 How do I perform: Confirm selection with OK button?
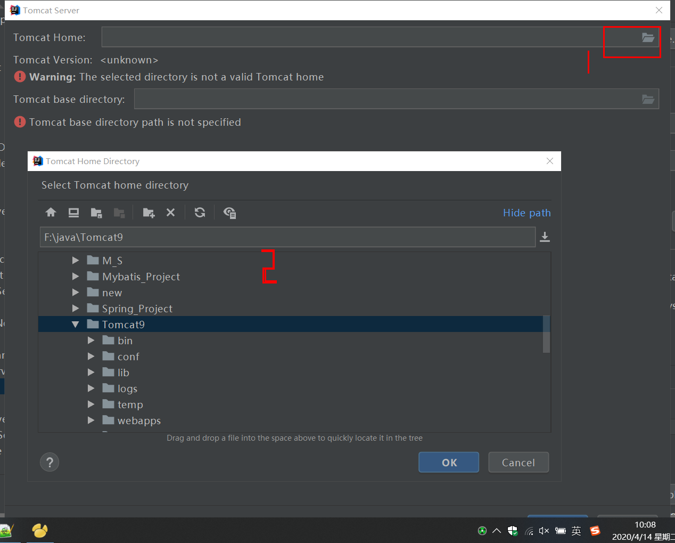tap(449, 462)
